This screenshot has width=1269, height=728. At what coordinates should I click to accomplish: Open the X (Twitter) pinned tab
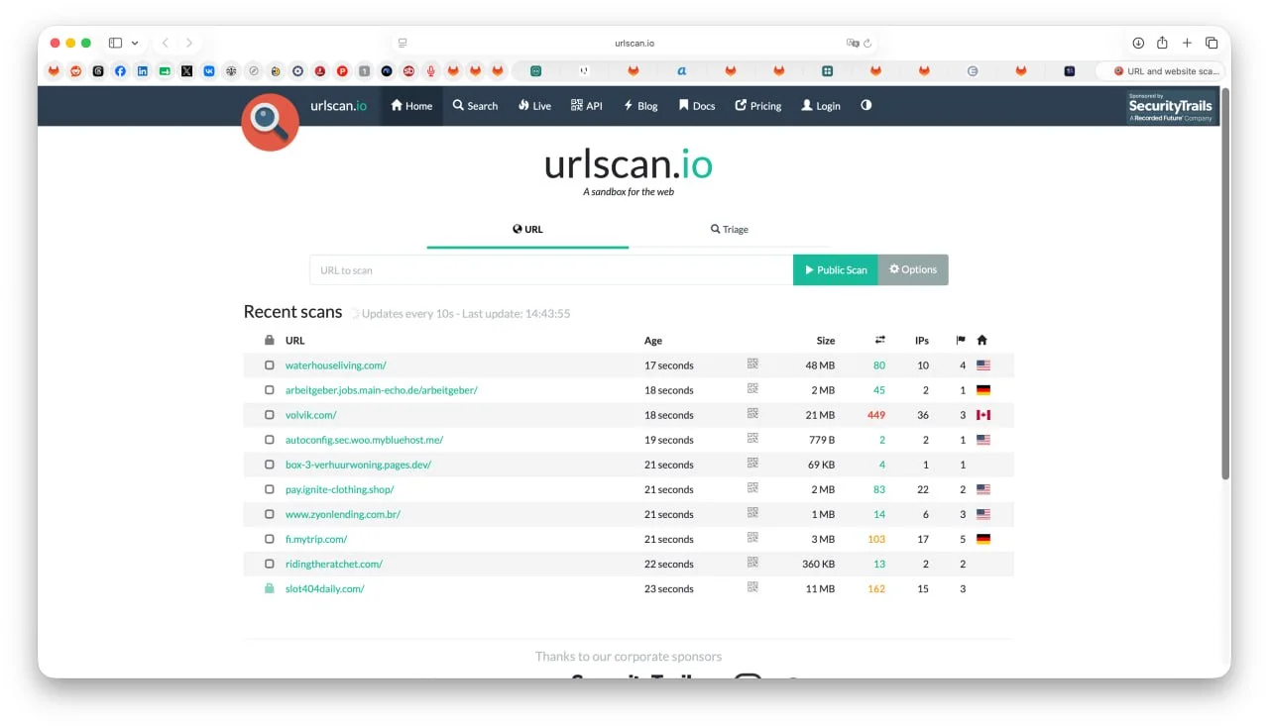tap(186, 71)
